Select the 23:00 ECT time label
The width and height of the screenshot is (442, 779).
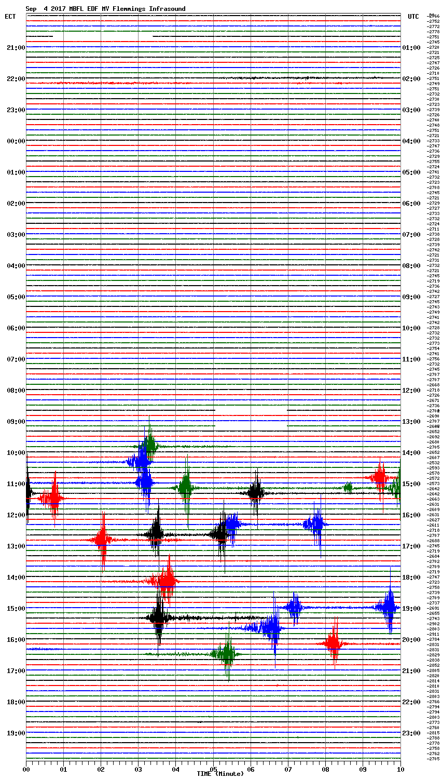point(16,110)
